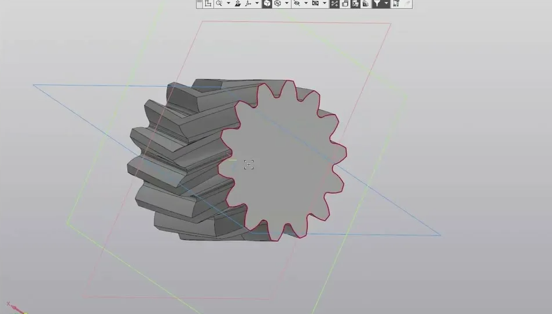This screenshot has width=552, height=314.
Task: Open the filter funnel dropdown arrow
Action: tap(386, 3)
